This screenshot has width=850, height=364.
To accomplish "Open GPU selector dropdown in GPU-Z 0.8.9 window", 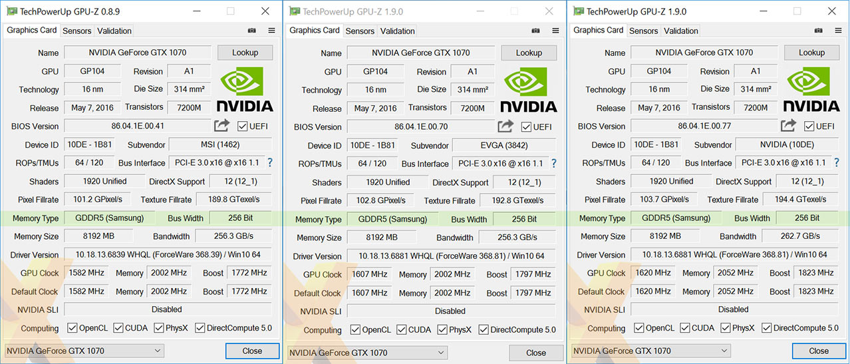I will coord(84,351).
